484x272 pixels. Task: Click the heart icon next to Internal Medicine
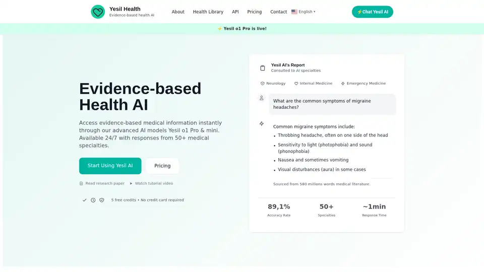296,84
